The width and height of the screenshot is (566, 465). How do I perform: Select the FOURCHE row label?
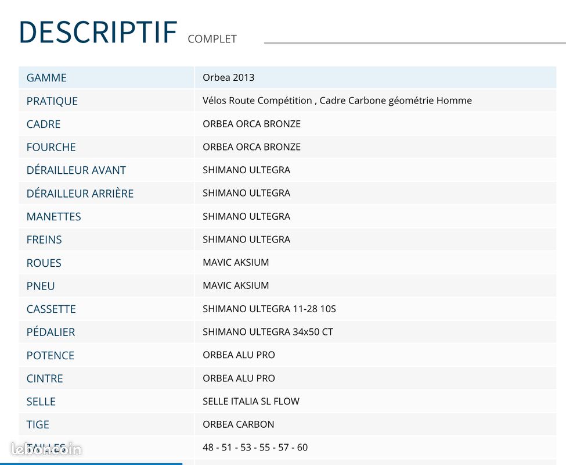tap(51, 147)
